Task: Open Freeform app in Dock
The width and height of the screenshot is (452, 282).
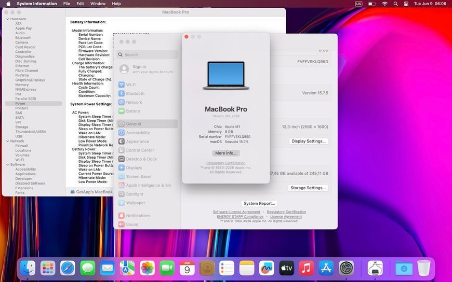Action: pyautogui.click(x=267, y=268)
